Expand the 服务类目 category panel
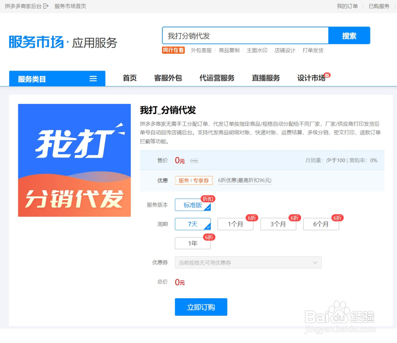The height and width of the screenshot is (343, 397). (x=57, y=79)
